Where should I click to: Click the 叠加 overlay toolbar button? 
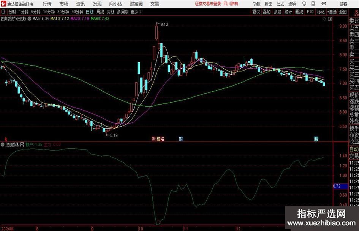click(x=267, y=12)
